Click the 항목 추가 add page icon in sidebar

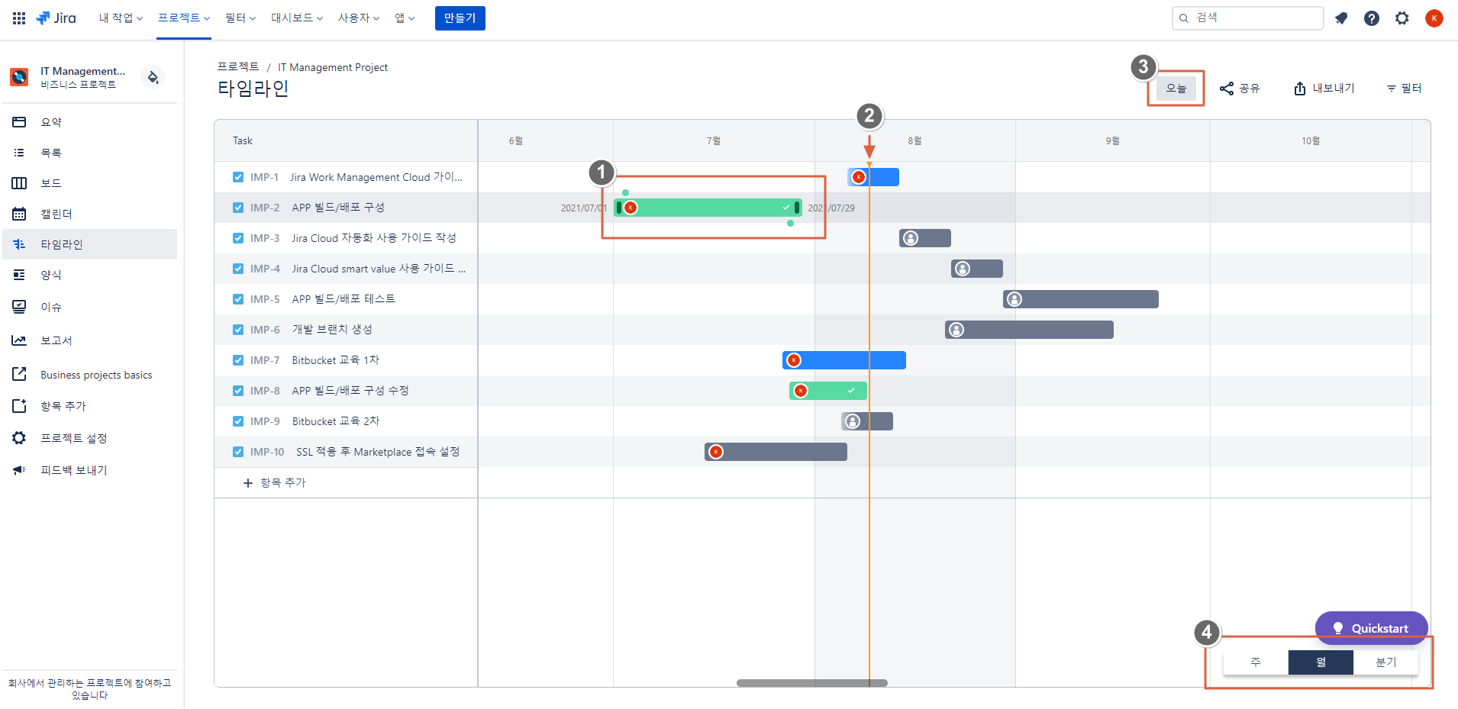click(19, 406)
